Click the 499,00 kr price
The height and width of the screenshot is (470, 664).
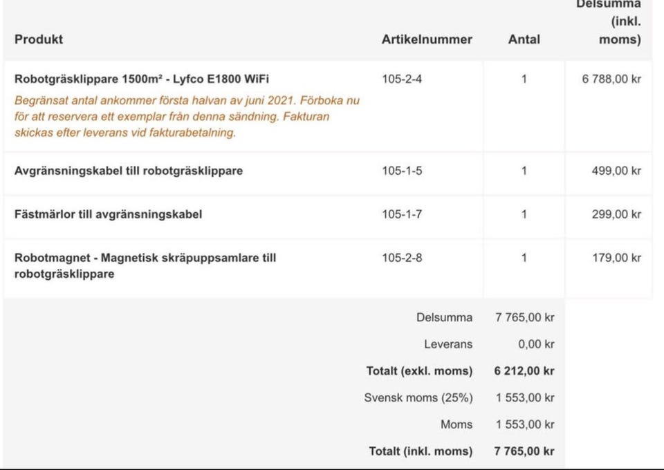pos(616,171)
